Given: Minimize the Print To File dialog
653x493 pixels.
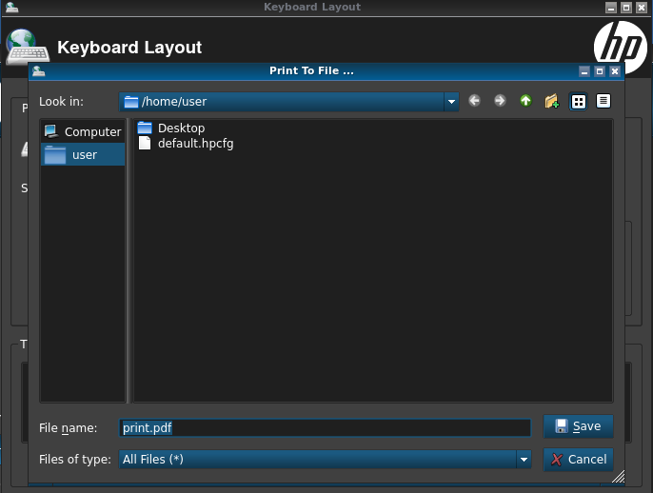Looking at the screenshot, I should coord(584,71).
